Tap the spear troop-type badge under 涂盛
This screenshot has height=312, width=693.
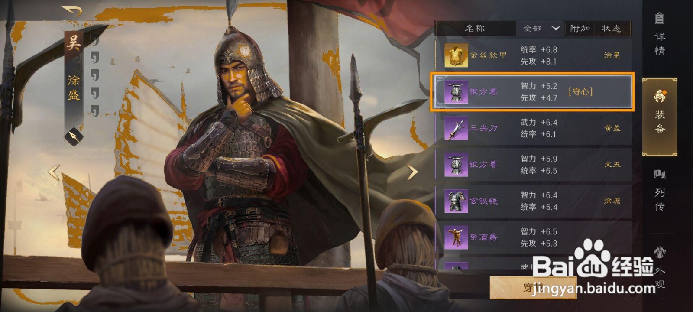click(x=74, y=137)
